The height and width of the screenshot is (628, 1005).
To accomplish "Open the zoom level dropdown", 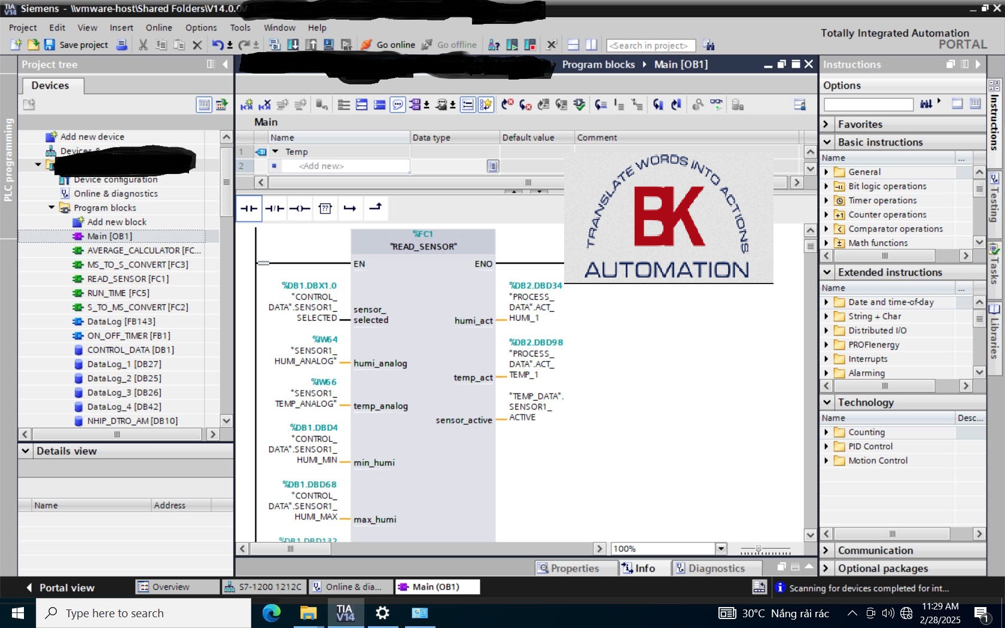I will [721, 548].
